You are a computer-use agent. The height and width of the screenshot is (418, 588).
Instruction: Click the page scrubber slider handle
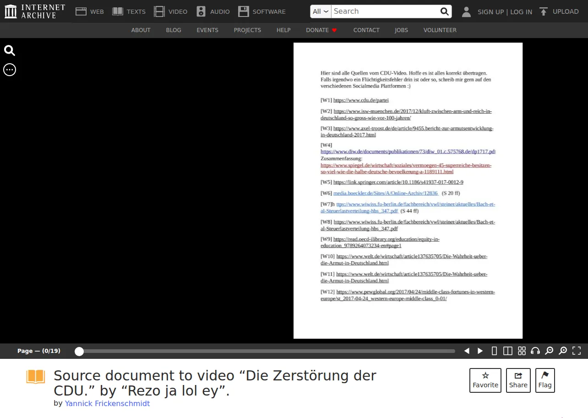tap(79, 352)
